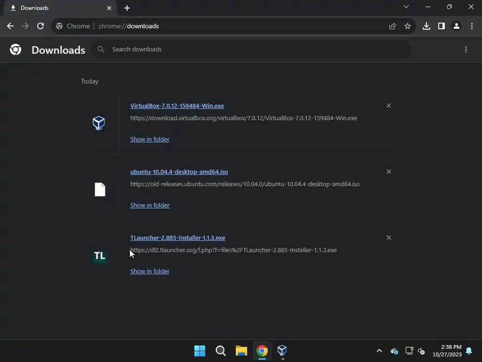Restore down the Chrome window
Viewport: 482px width, 362px height.
[450, 7]
